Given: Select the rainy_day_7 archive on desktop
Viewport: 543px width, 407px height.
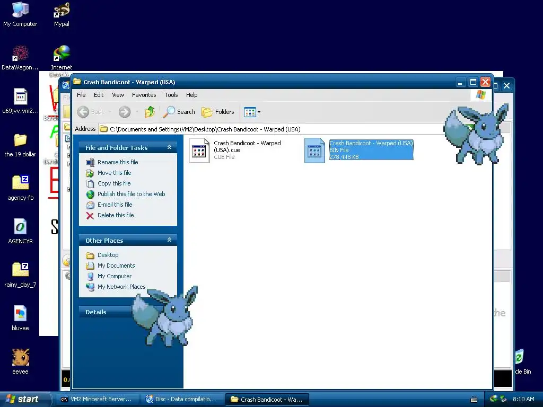Looking at the screenshot, I should [20, 275].
